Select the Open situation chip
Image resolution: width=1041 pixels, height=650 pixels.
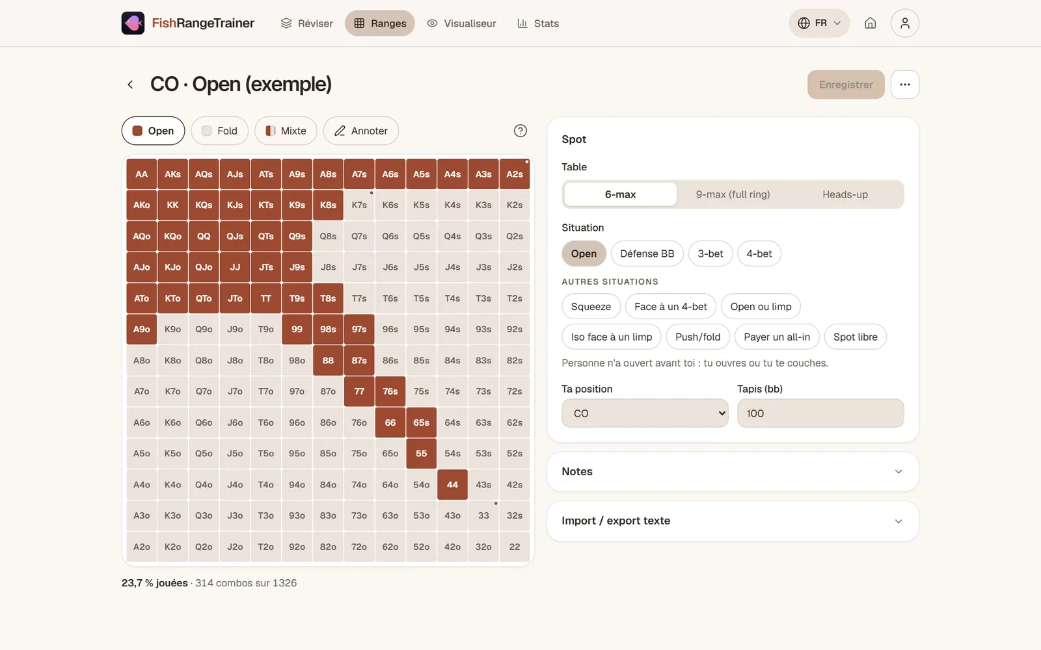pyautogui.click(x=584, y=253)
